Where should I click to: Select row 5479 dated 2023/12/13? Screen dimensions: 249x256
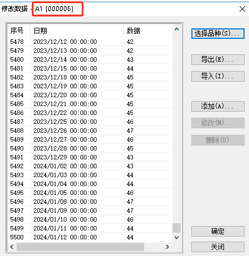tap(90, 51)
